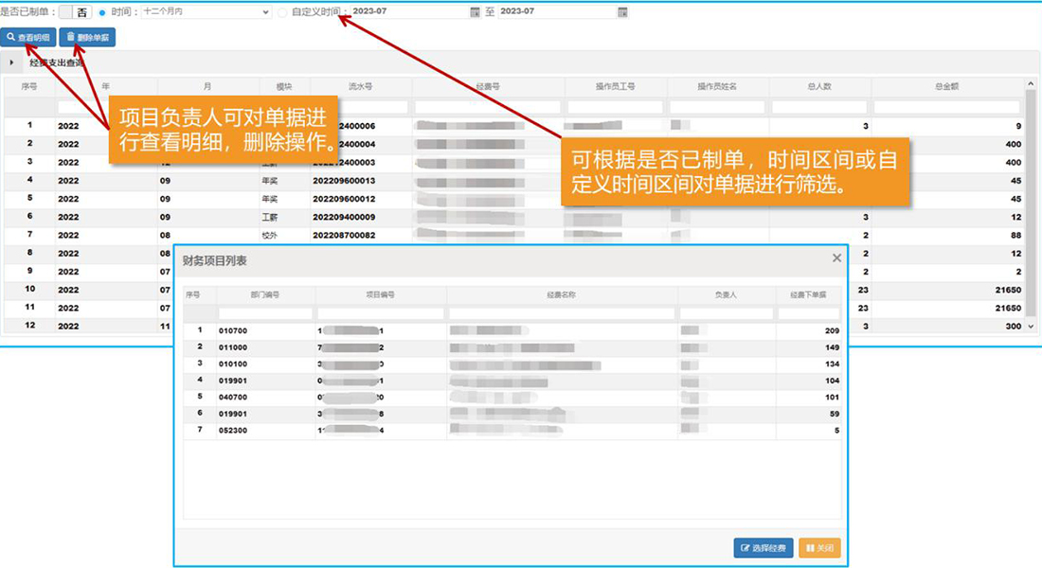Click the 查看明细 button
Viewport: 1042px width, 568px height.
pos(28,38)
